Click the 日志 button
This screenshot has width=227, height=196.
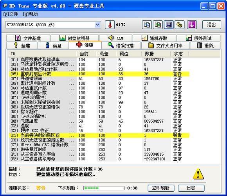point(191,188)
